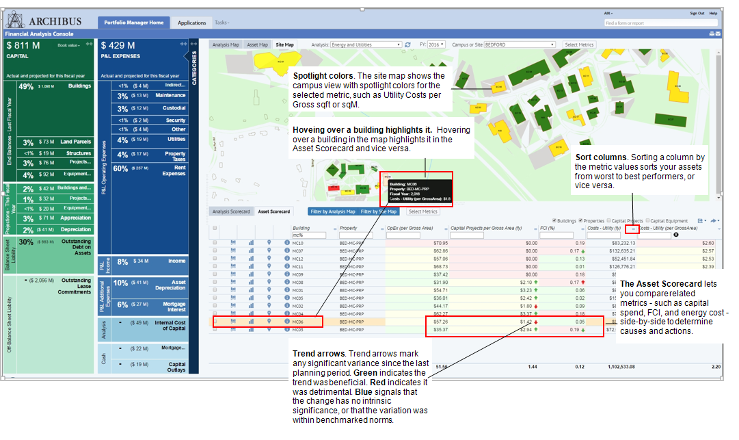The image size is (739, 440).
Task: Open the bar chart icon for row MC12
Action: pos(251,259)
